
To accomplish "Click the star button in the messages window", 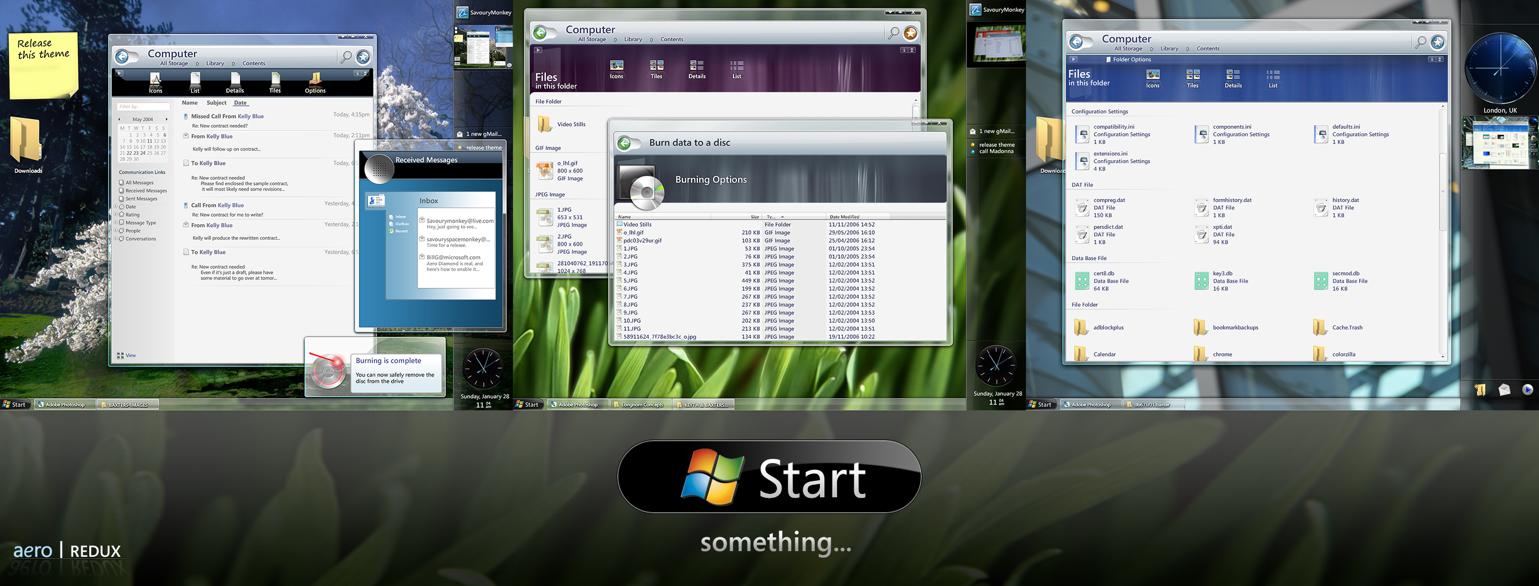I will (x=363, y=57).
